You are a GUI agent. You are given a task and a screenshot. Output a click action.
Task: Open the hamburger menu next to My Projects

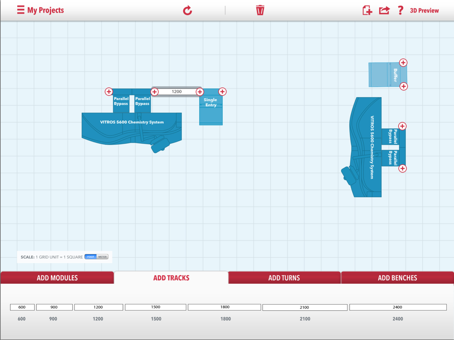tap(20, 10)
